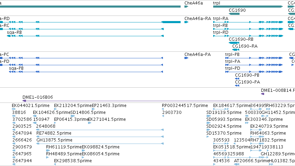
Task: Select EST EK271041.5prime
Action: [107, 119]
